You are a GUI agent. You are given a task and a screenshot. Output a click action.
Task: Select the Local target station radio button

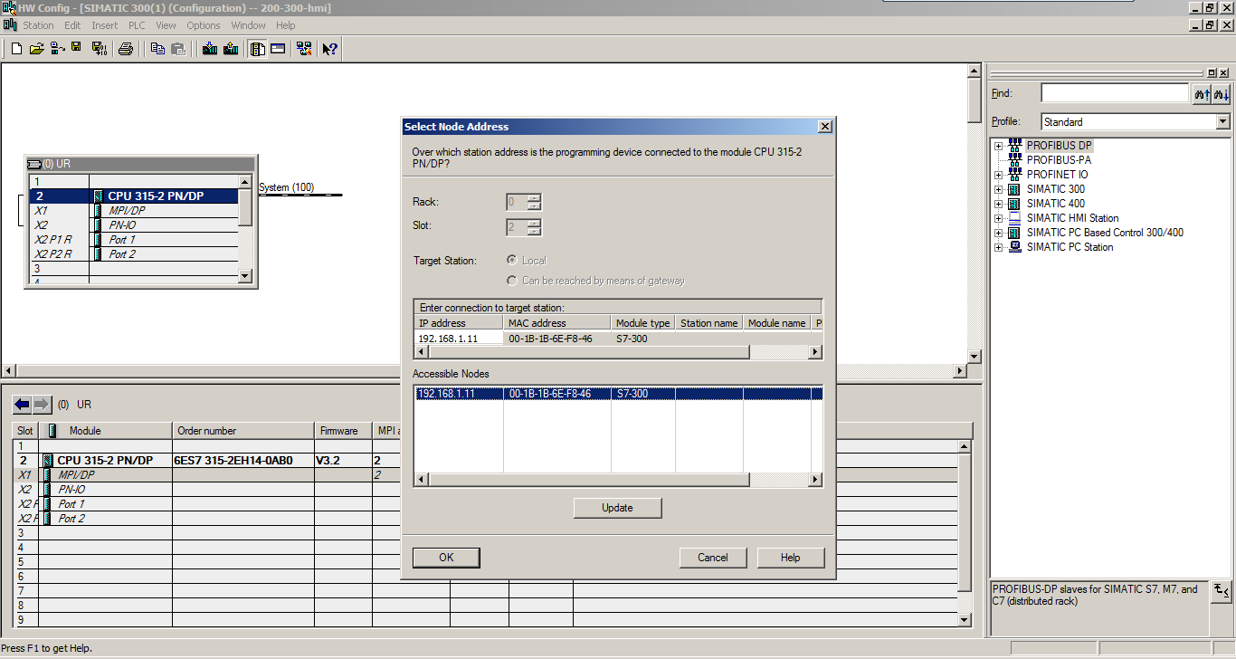coord(512,261)
